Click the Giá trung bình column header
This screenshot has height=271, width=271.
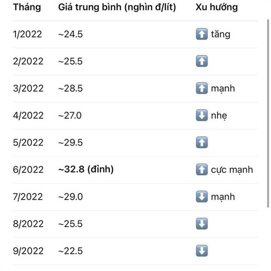(x=117, y=8)
